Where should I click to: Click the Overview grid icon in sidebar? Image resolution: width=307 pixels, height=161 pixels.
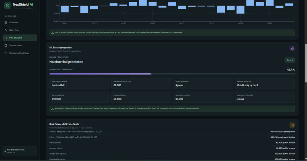[6, 22]
